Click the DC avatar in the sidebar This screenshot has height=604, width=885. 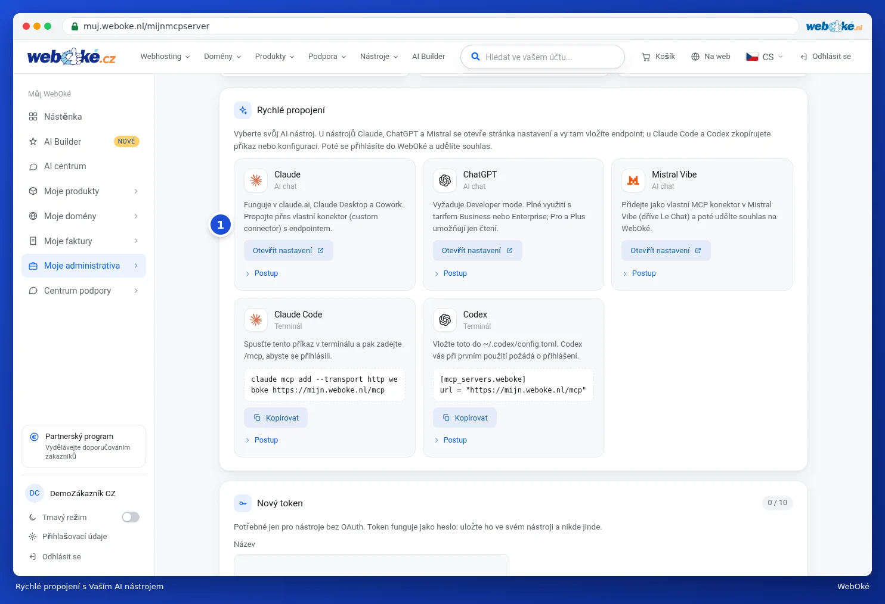pos(35,493)
